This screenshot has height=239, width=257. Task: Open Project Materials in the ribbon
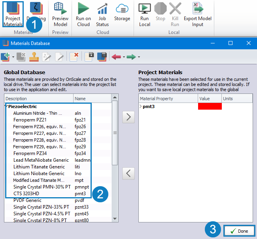coord(13,14)
